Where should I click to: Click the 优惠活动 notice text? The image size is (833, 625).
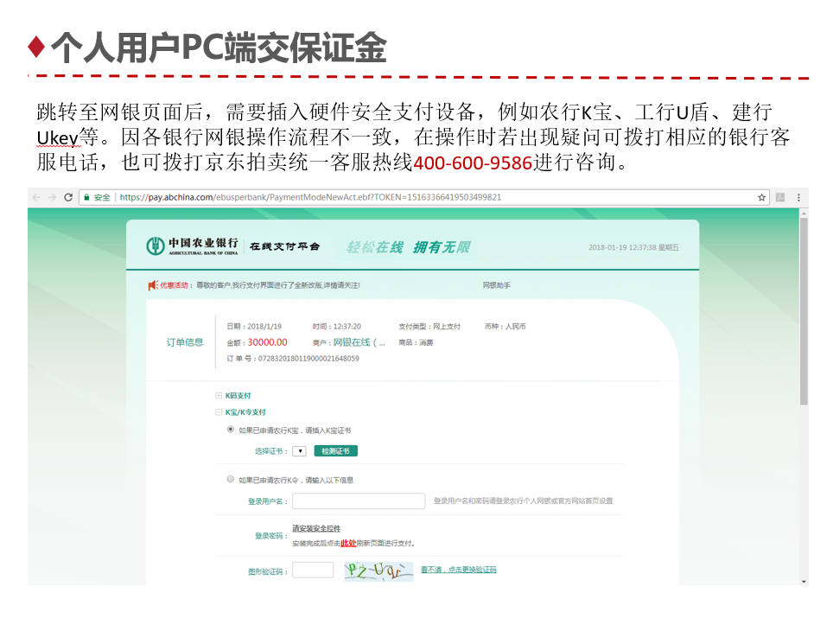click(x=278, y=285)
